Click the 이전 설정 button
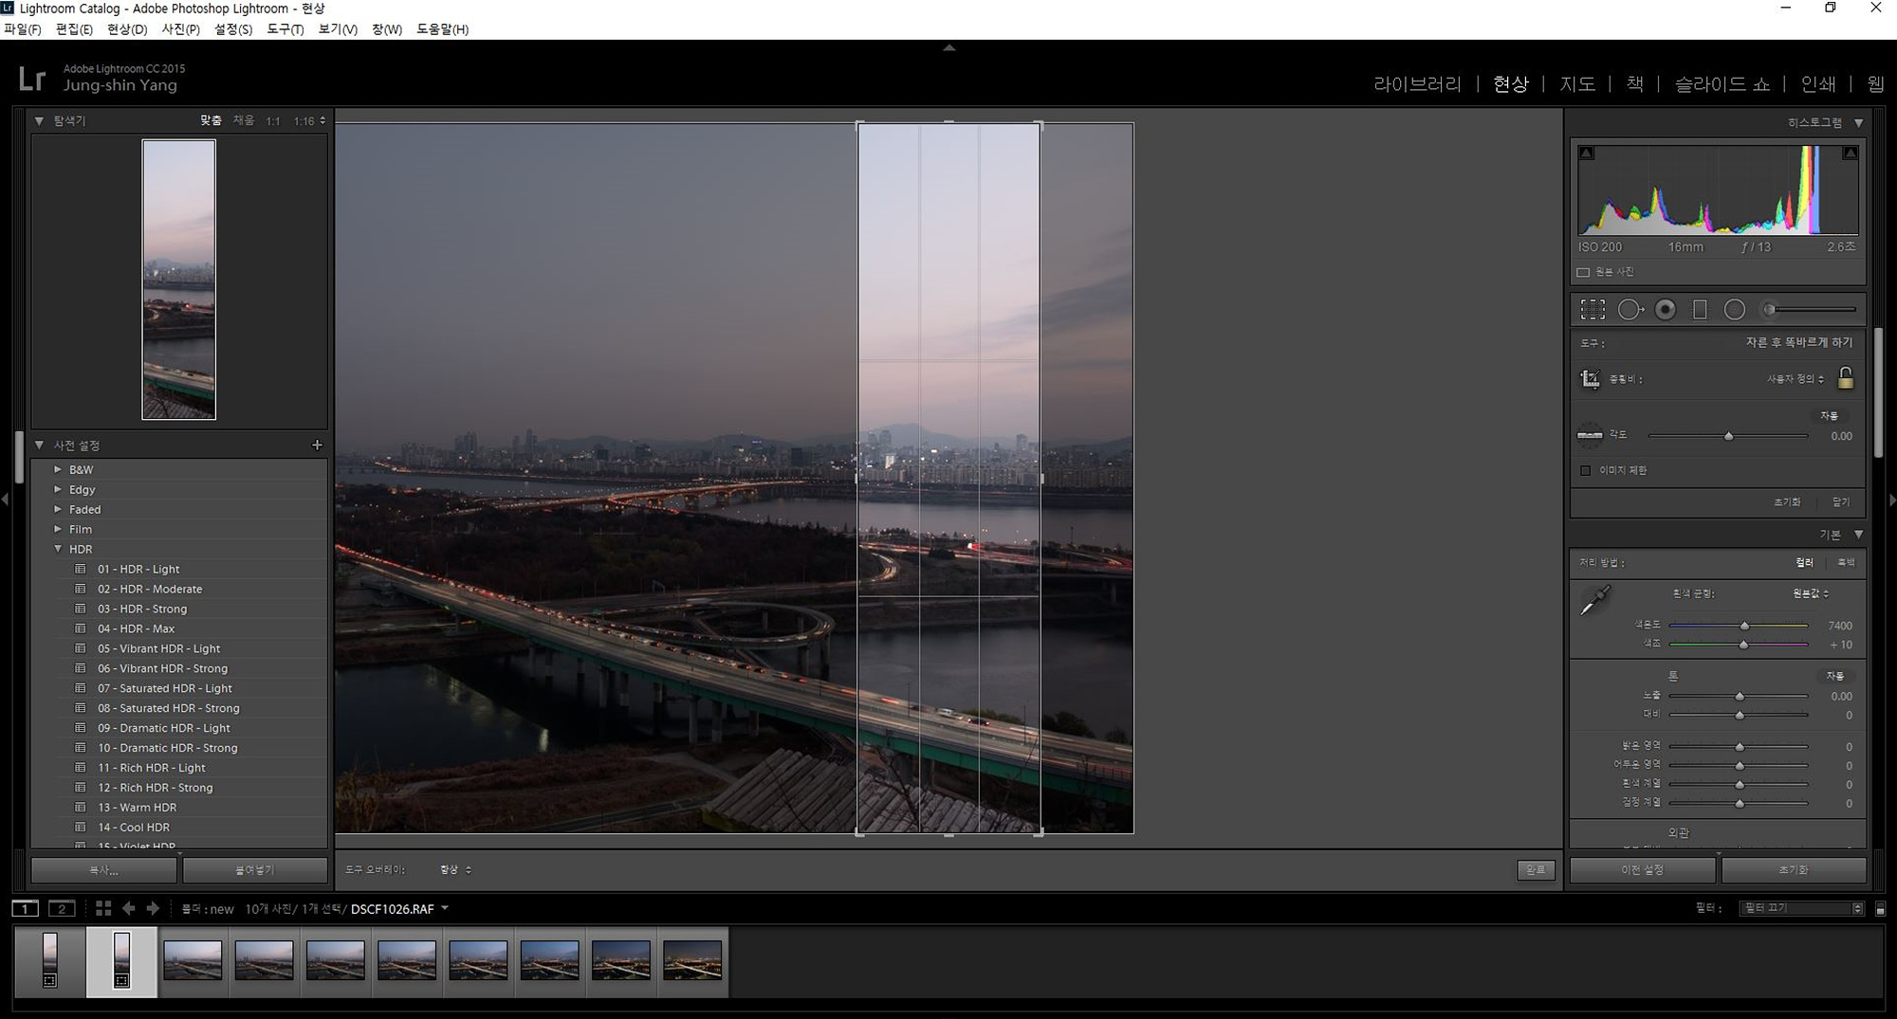1897x1019 pixels. (x=1642, y=869)
